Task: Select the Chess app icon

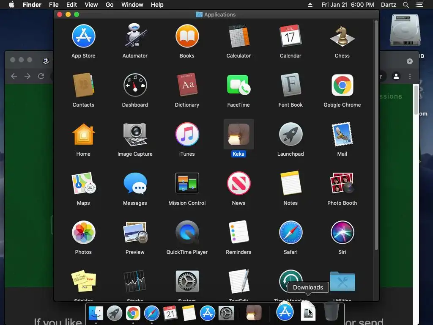Action: pyautogui.click(x=342, y=36)
